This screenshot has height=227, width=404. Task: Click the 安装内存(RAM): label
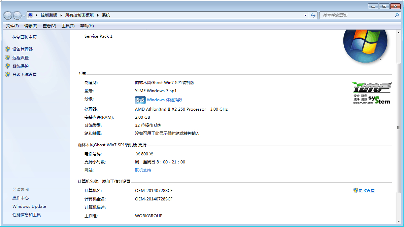click(x=99, y=117)
